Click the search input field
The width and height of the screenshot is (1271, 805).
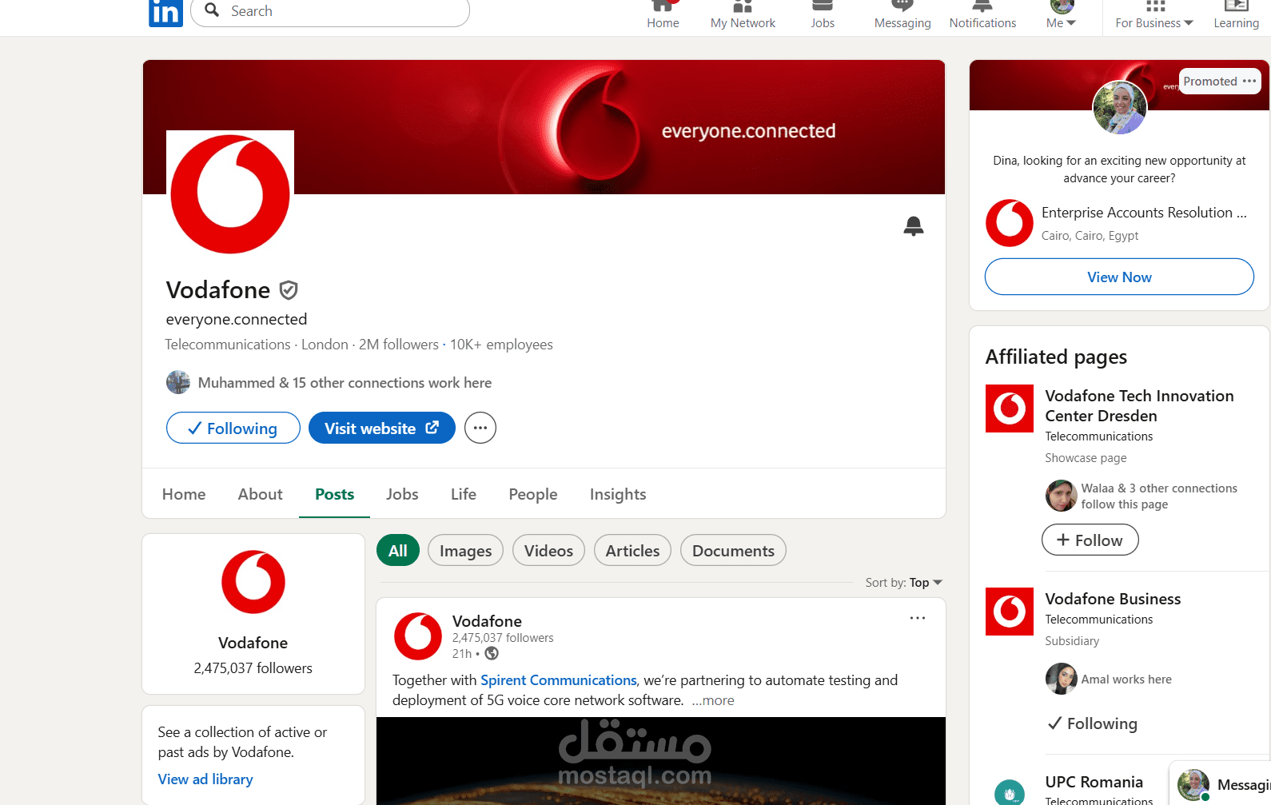point(330,11)
